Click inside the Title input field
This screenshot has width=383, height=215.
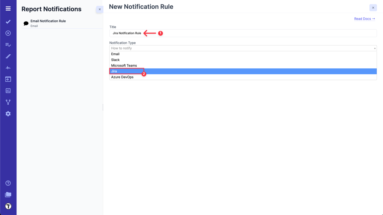coord(209,33)
